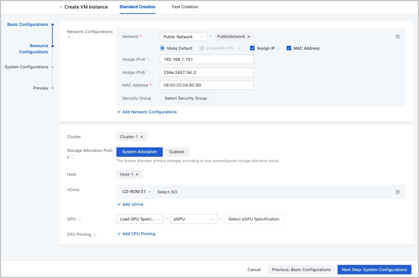
Task: Delete the network configuration via trash icon
Action: pyautogui.click(x=397, y=37)
